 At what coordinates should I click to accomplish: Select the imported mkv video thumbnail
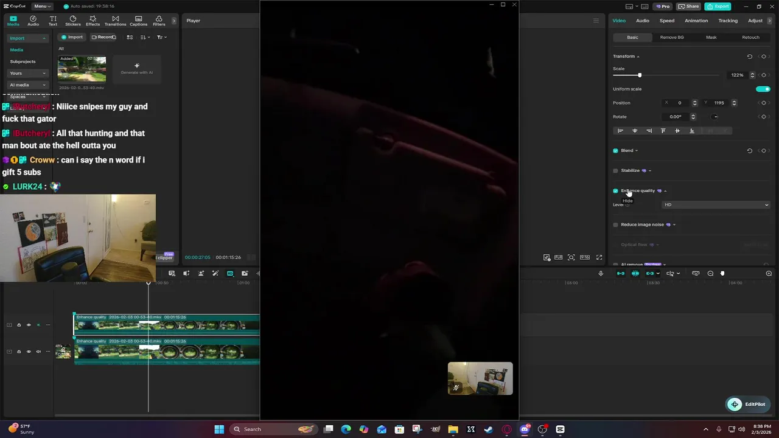point(82,69)
